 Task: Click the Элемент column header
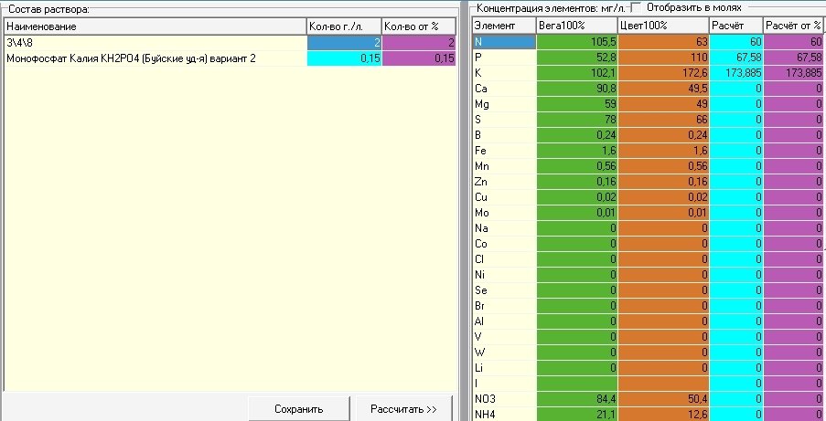click(504, 26)
